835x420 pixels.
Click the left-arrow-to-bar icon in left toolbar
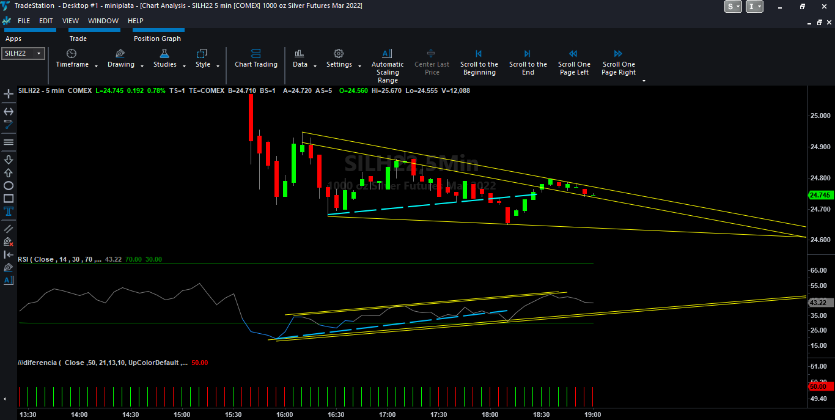9,254
